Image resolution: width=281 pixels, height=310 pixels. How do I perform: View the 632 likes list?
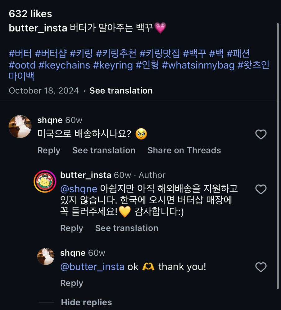[30, 14]
